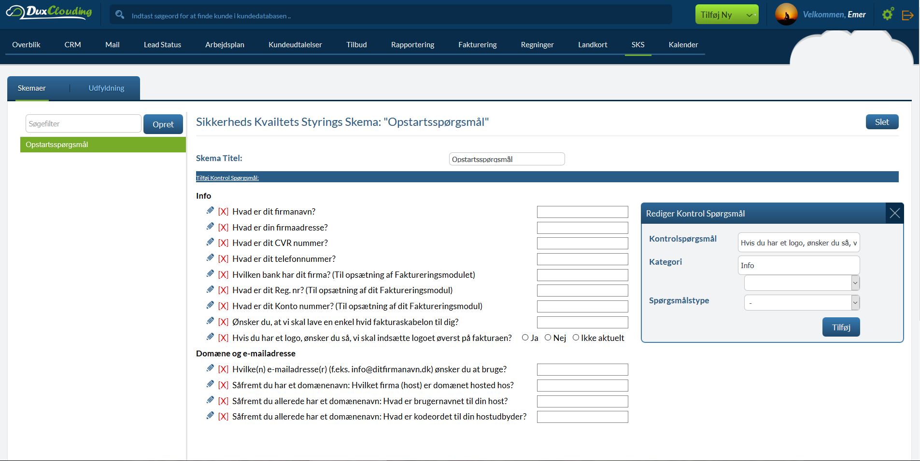The width and height of the screenshot is (920, 461).
Task: Open Kundeudtalelser menu item
Action: tap(295, 44)
